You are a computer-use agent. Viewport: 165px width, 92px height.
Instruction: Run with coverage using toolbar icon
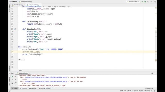point(148,2)
